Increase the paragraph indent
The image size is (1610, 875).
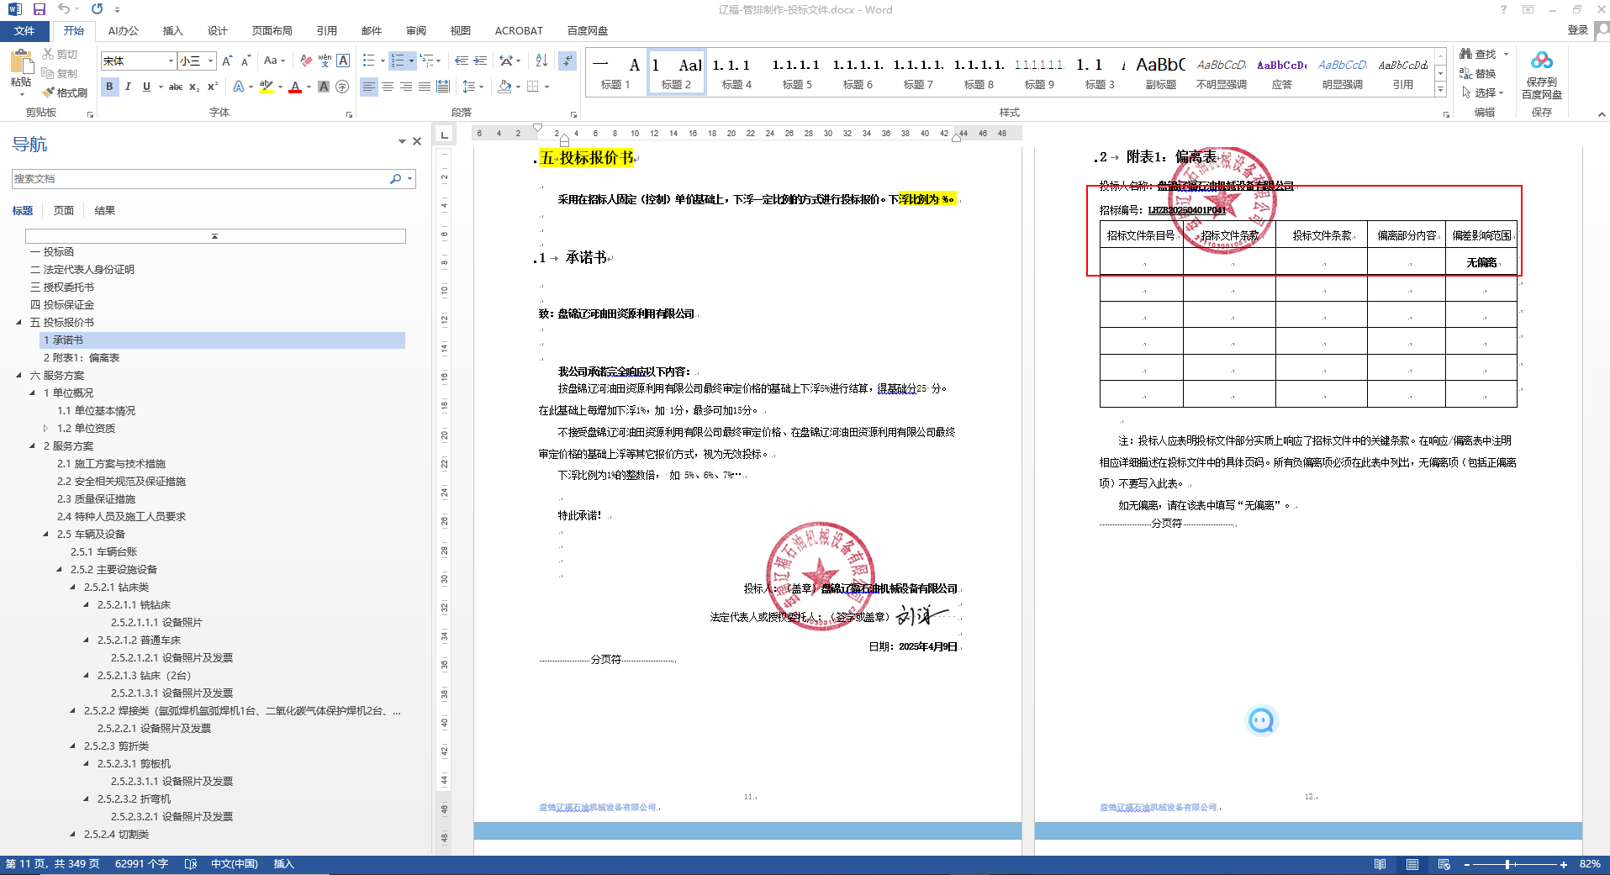click(x=481, y=61)
